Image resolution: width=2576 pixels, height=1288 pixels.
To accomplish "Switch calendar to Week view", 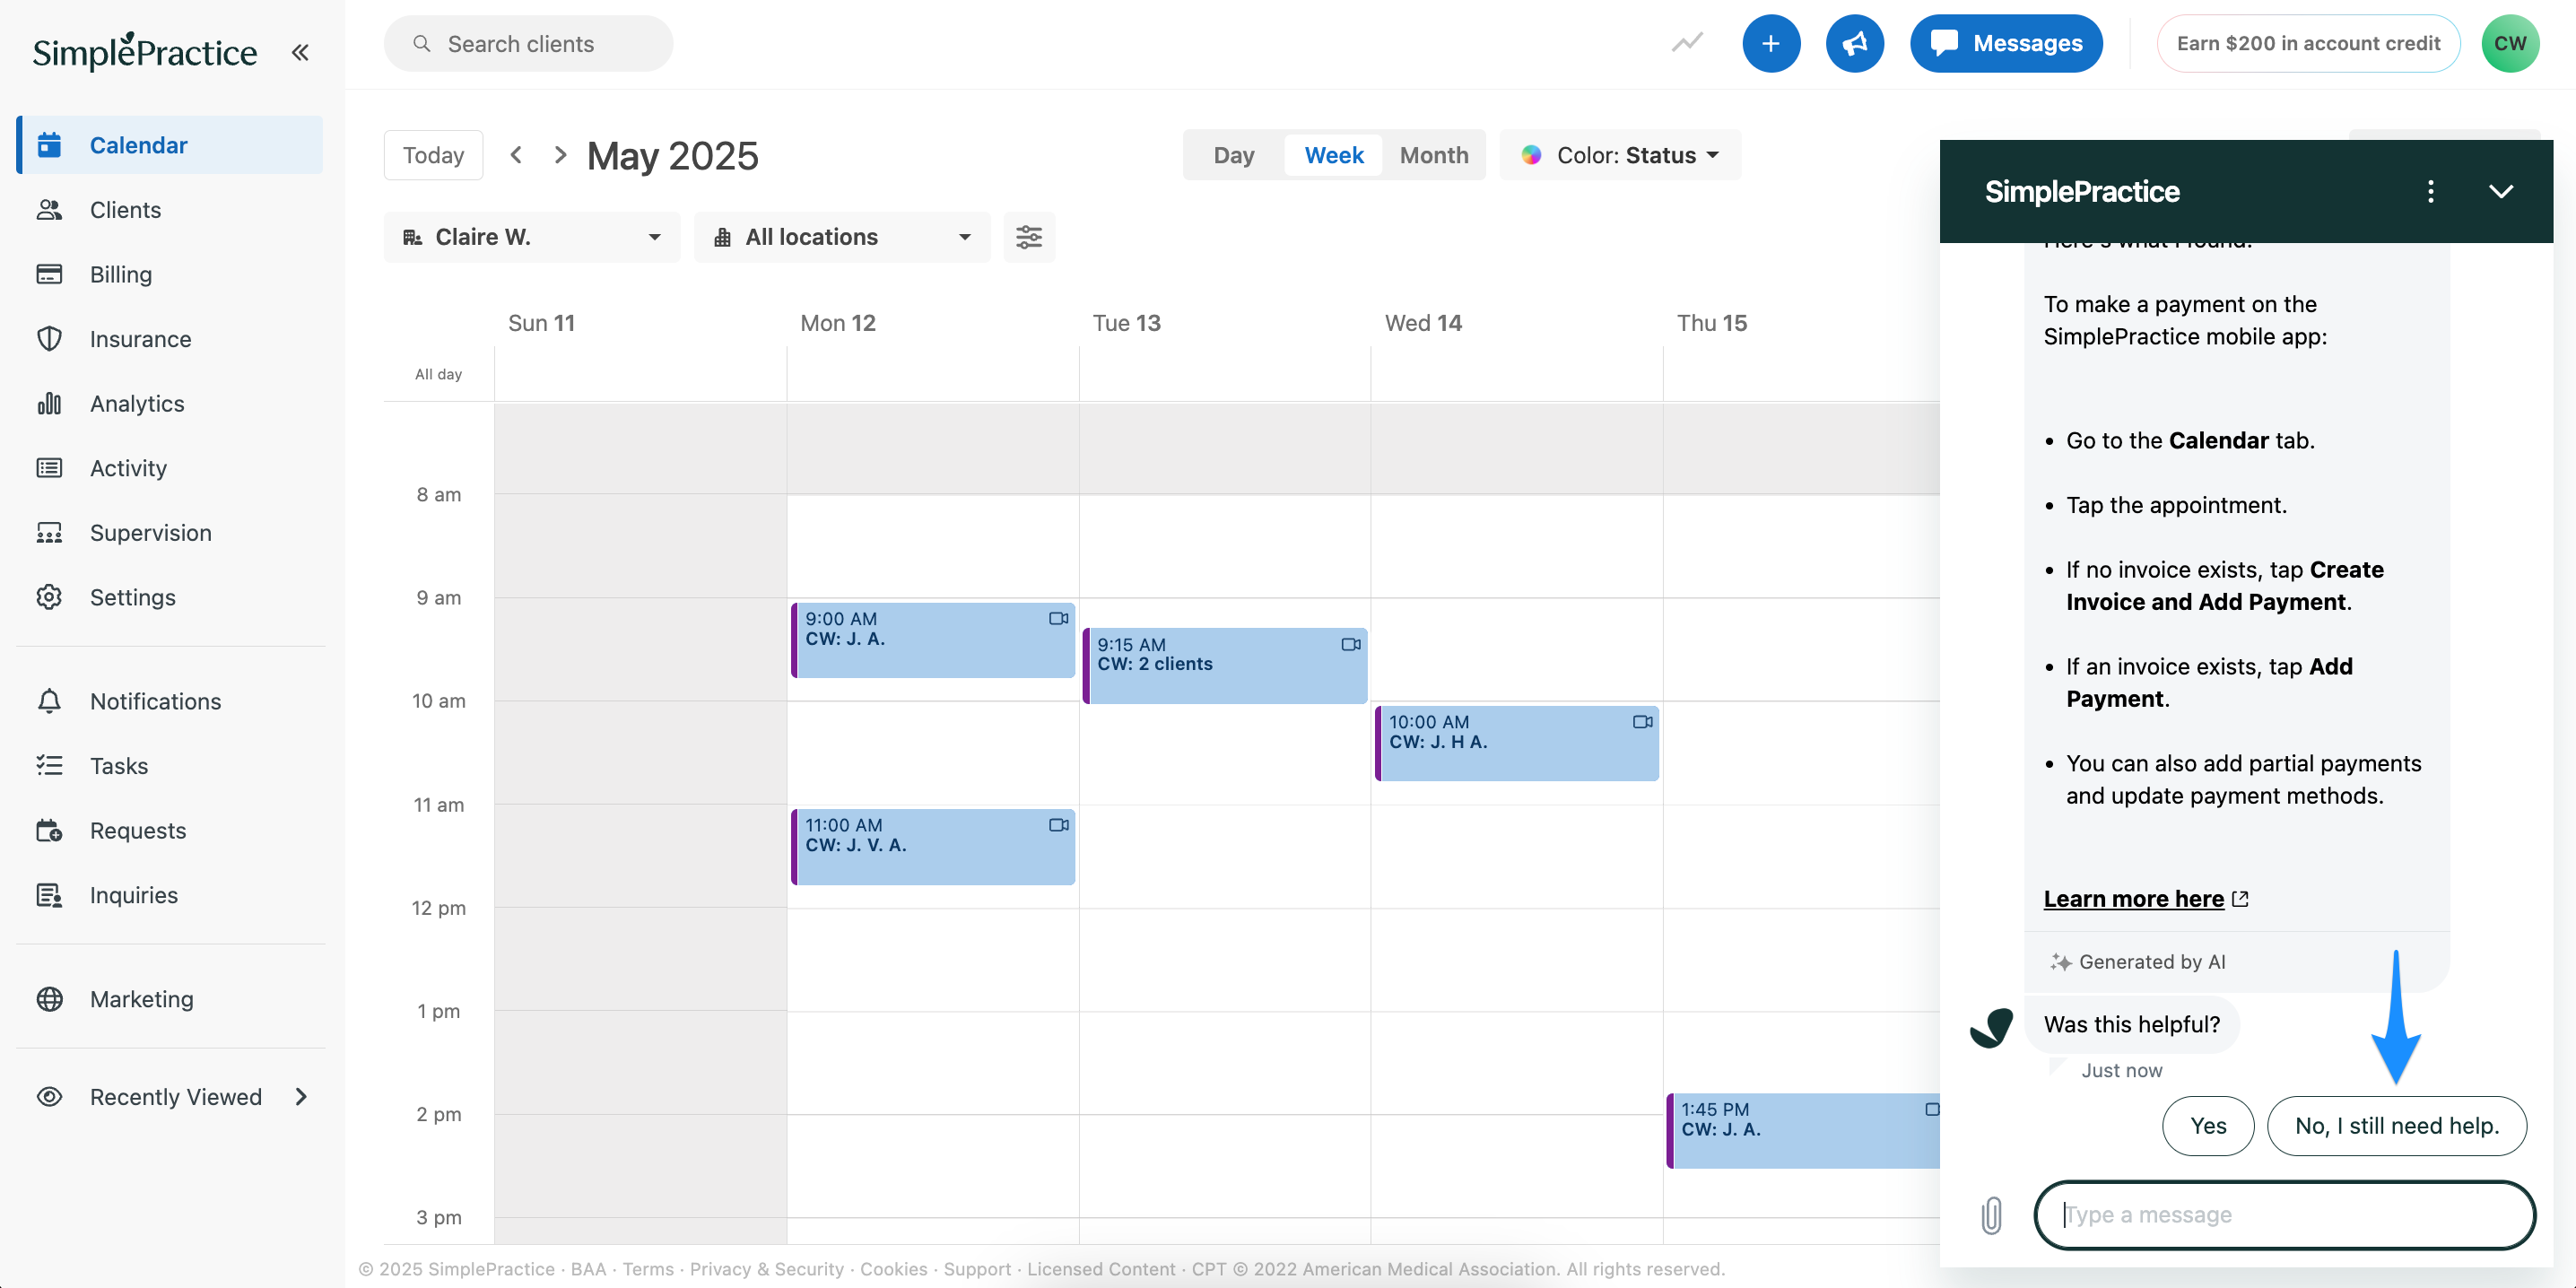I will point(1333,155).
